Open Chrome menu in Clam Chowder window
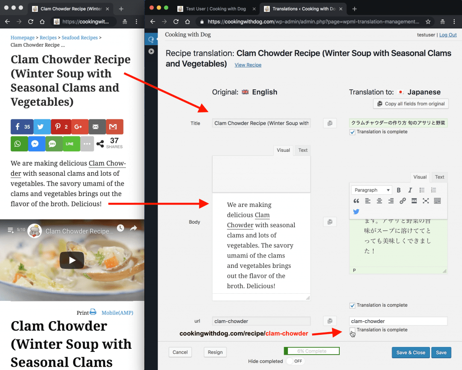462x370 pixels. 136,22
